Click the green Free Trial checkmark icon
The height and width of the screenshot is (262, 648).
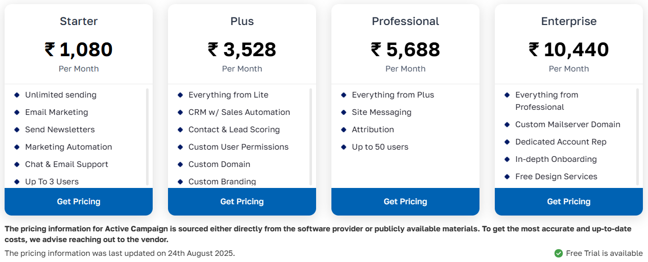[x=559, y=253]
